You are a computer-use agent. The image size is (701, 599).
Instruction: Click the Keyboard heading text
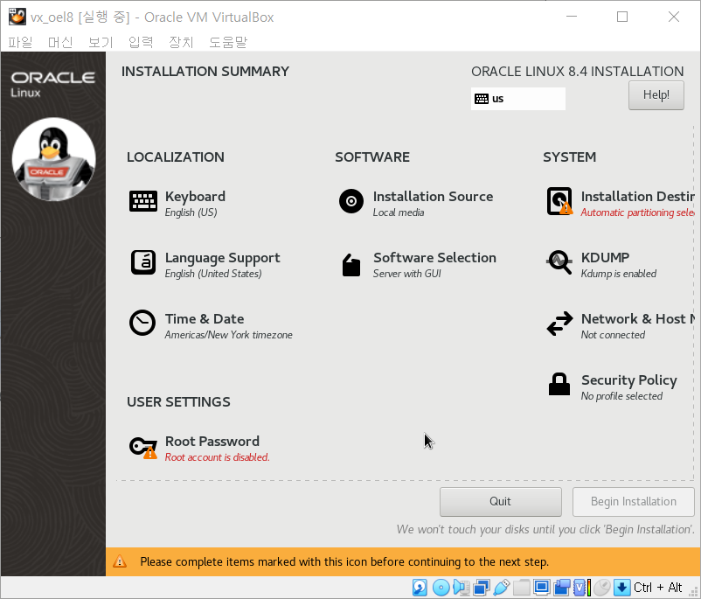point(195,197)
